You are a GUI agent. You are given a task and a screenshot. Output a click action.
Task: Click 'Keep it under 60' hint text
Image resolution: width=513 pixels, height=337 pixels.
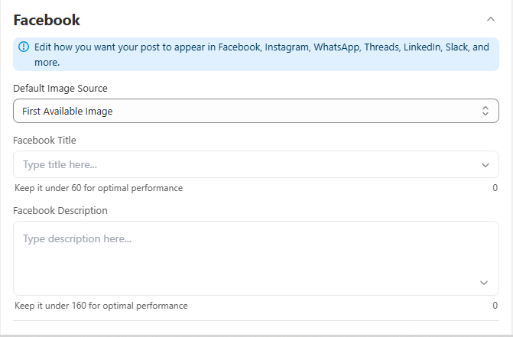click(99, 188)
